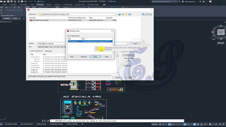This screenshot has height=127, width=226.
Task: Click the search keyword field
Action: coord(164,1)
